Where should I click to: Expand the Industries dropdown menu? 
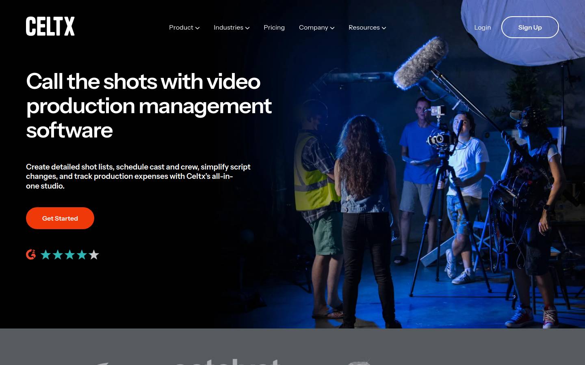tap(232, 28)
